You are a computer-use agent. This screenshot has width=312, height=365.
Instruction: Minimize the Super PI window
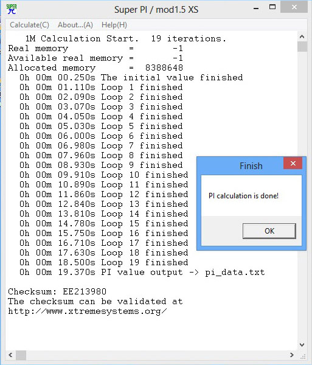click(x=256, y=9)
